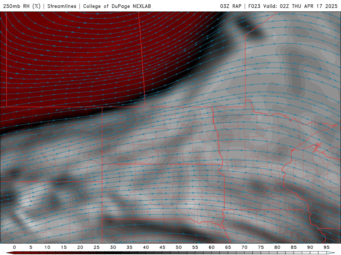
Task: Click the '65' colorbar scale label
Action: point(228,247)
